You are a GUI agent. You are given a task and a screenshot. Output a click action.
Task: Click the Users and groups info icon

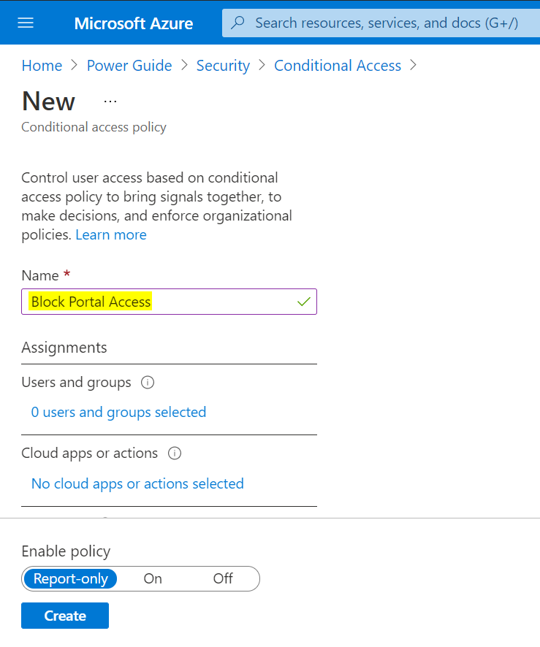[x=148, y=382]
